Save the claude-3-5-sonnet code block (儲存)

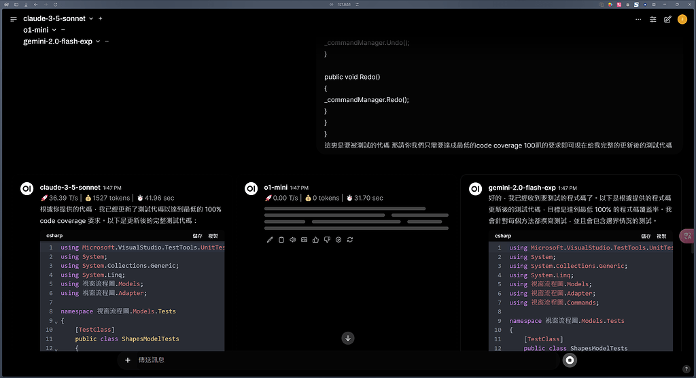pyautogui.click(x=198, y=236)
